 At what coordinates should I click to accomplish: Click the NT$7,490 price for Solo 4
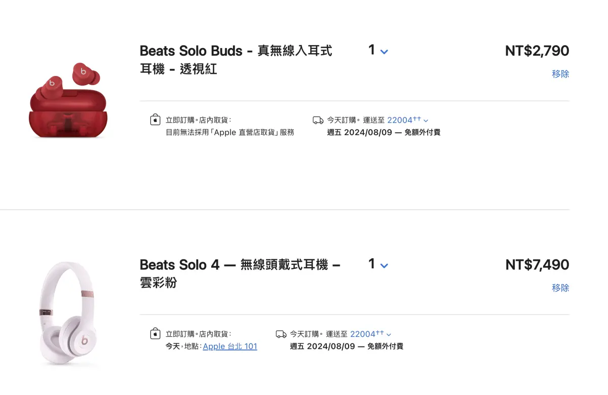(537, 264)
